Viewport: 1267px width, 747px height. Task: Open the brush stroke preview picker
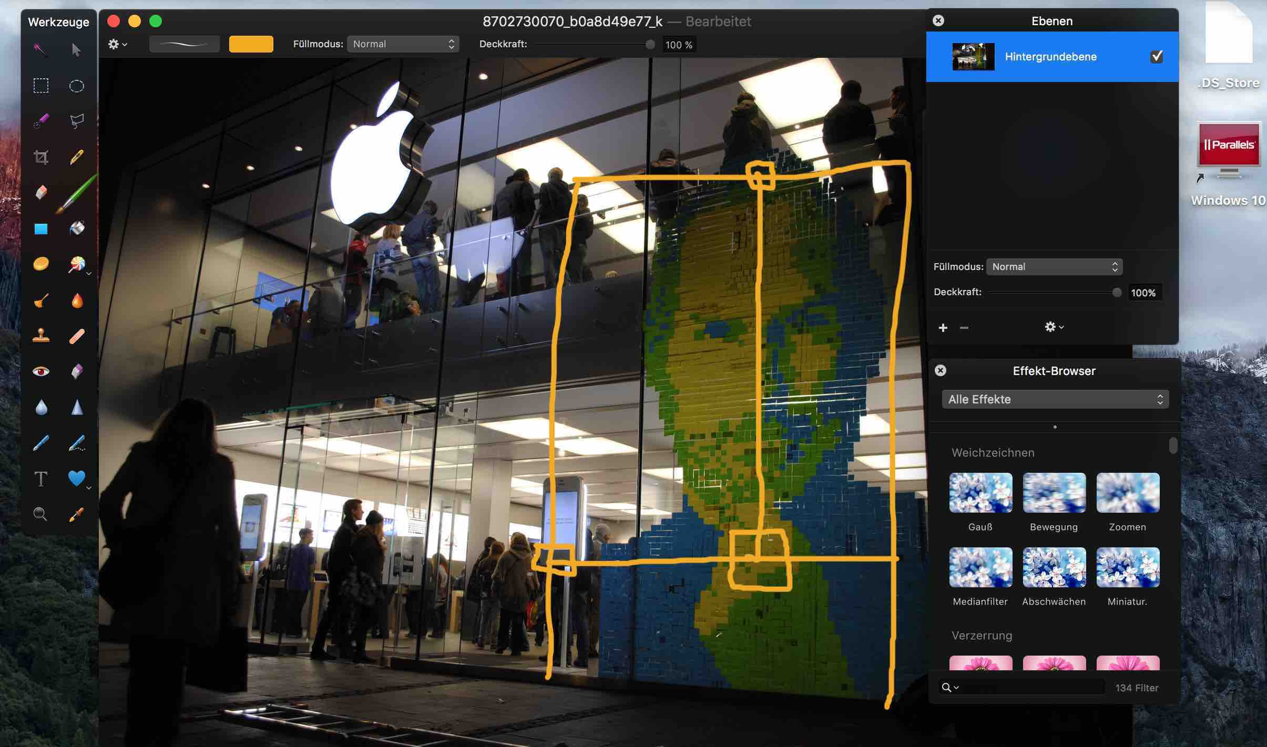tap(185, 44)
